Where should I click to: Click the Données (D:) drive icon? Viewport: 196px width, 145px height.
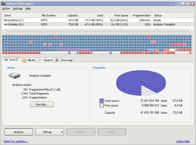[x=5, y=24]
